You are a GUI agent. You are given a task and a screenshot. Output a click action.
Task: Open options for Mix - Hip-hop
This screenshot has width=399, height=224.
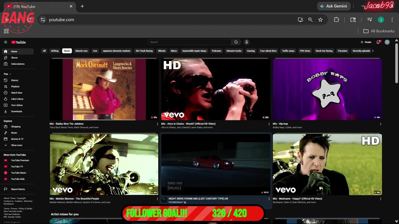coord(381,124)
